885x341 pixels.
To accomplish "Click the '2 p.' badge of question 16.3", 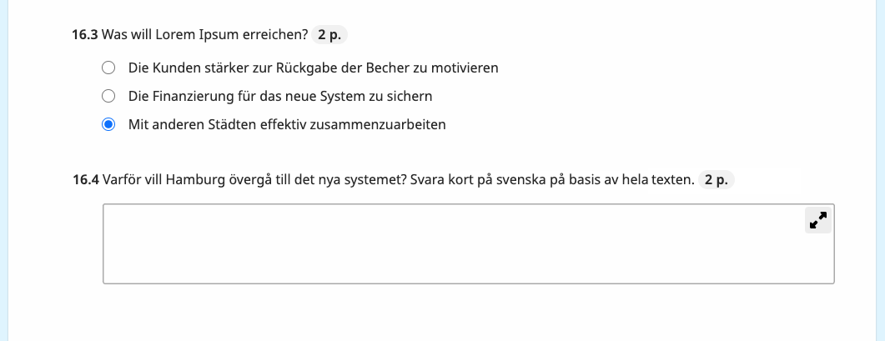I will pyautogui.click(x=329, y=35).
